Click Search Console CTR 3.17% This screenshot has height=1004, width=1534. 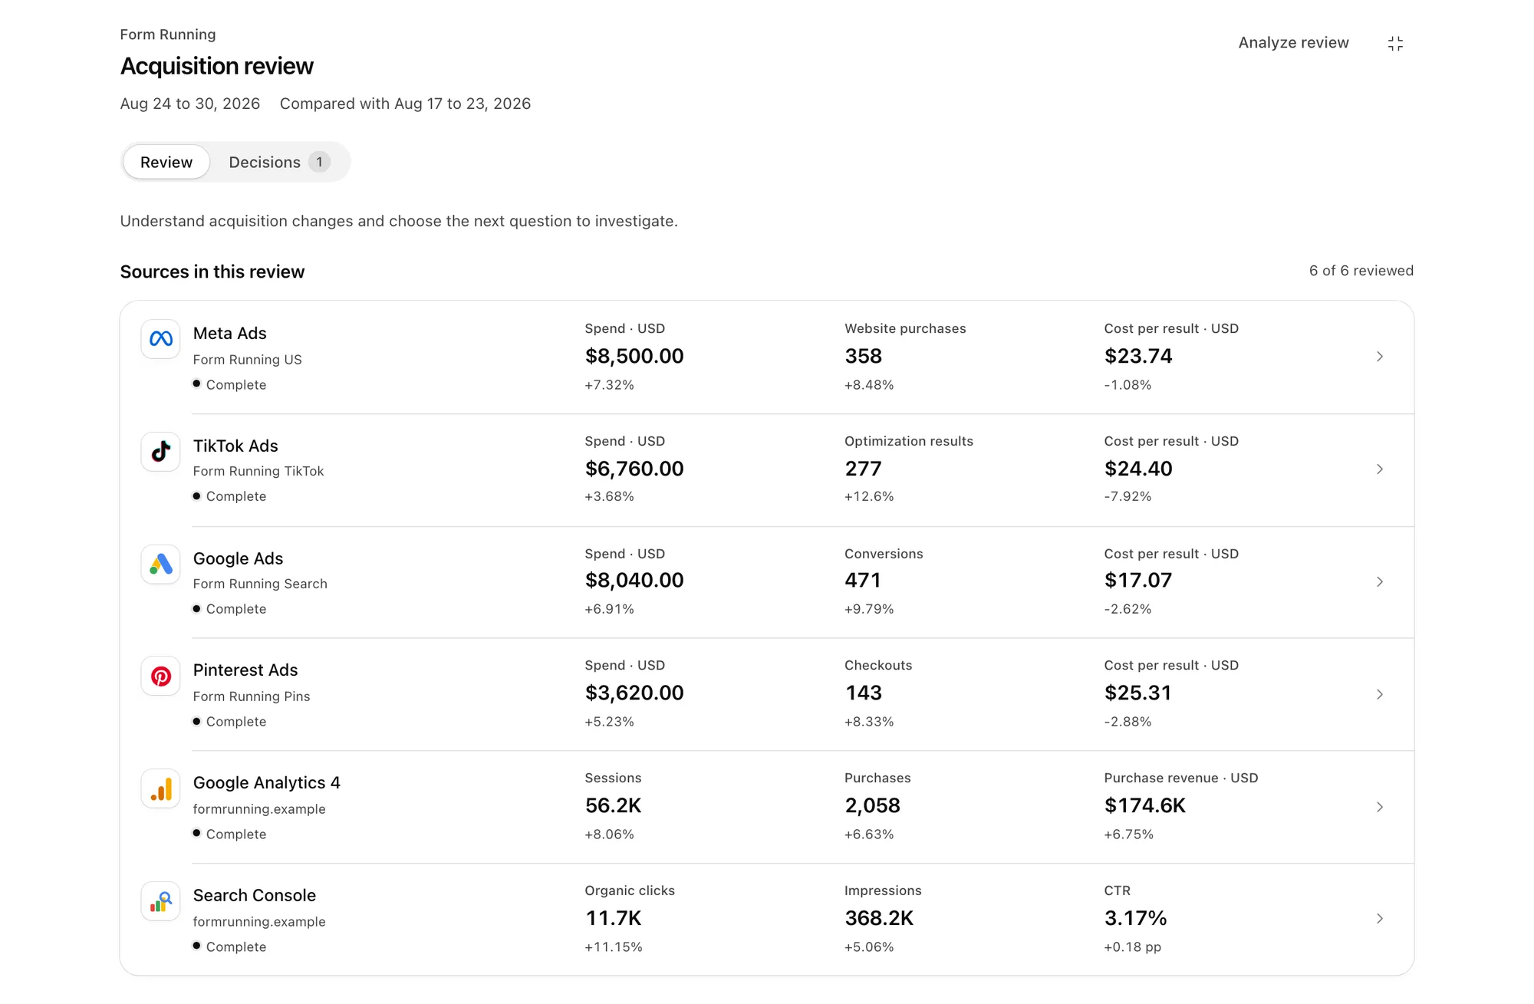coord(1135,919)
